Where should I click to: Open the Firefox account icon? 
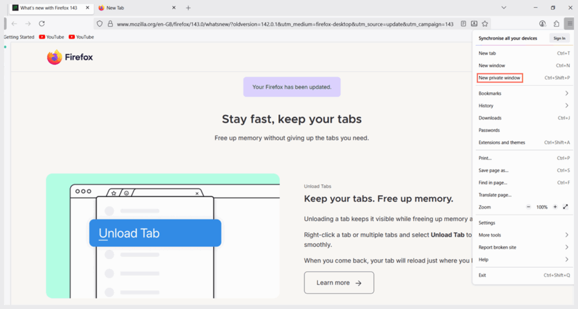[542, 24]
